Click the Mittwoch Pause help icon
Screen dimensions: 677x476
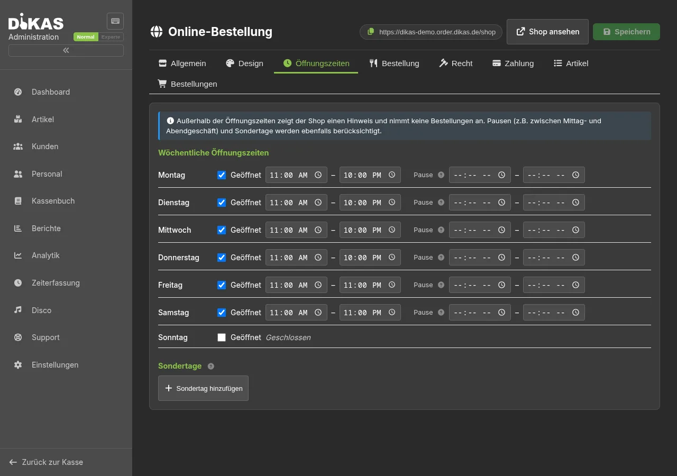[441, 230]
